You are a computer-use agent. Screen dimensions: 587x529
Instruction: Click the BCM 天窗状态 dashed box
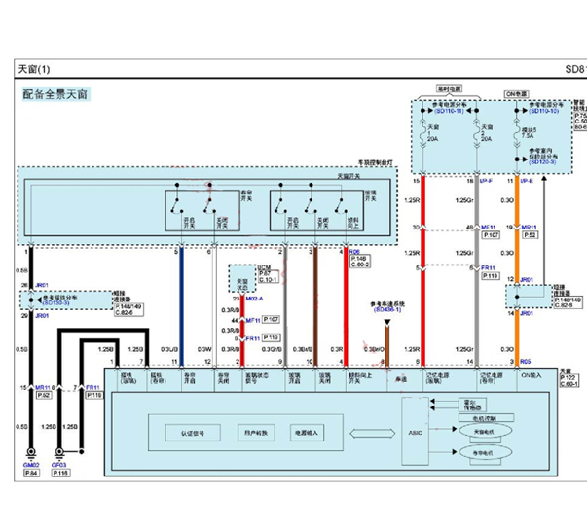pos(242,278)
